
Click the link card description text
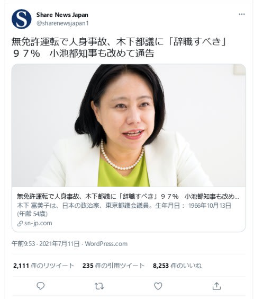pyautogui.click(x=124, y=210)
